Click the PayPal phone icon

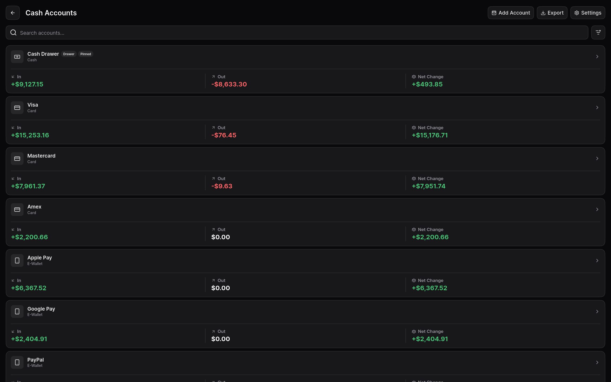[x=17, y=362]
